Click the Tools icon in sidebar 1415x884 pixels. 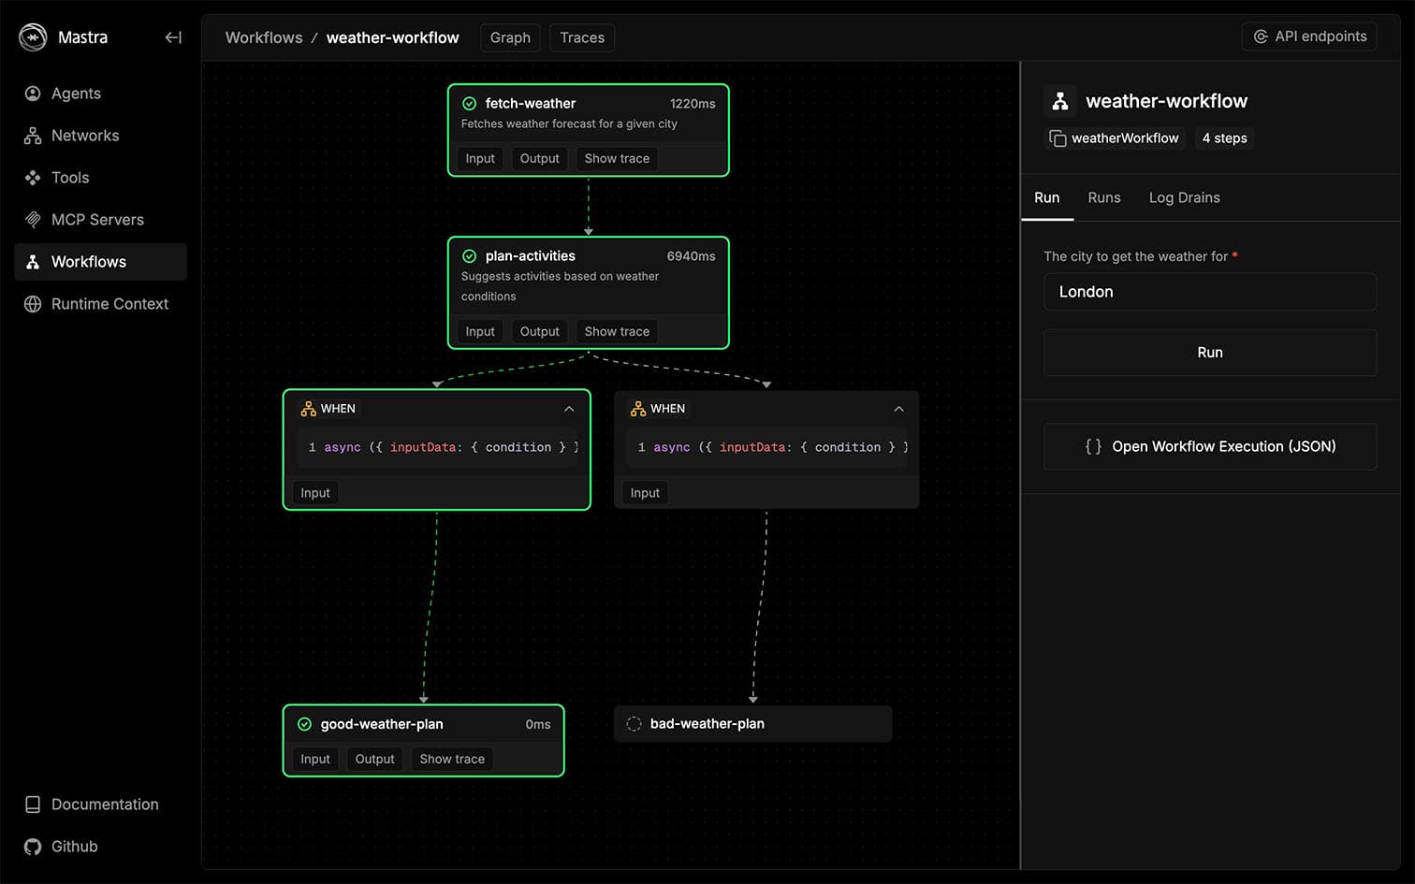33,178
